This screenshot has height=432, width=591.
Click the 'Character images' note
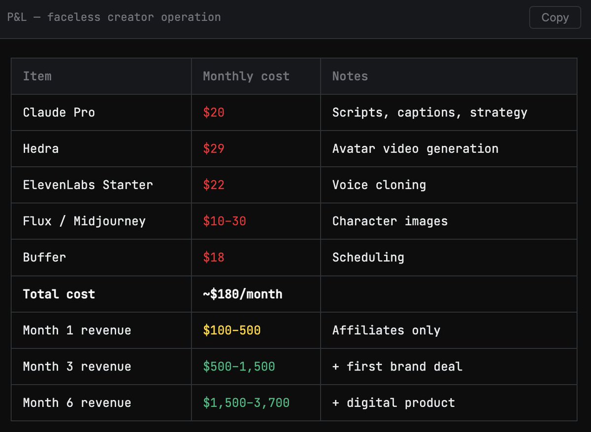[390, 221]
